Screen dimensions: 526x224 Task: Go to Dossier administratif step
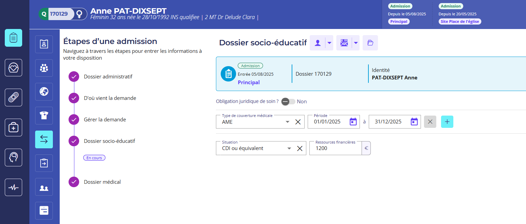click(108, 77)
